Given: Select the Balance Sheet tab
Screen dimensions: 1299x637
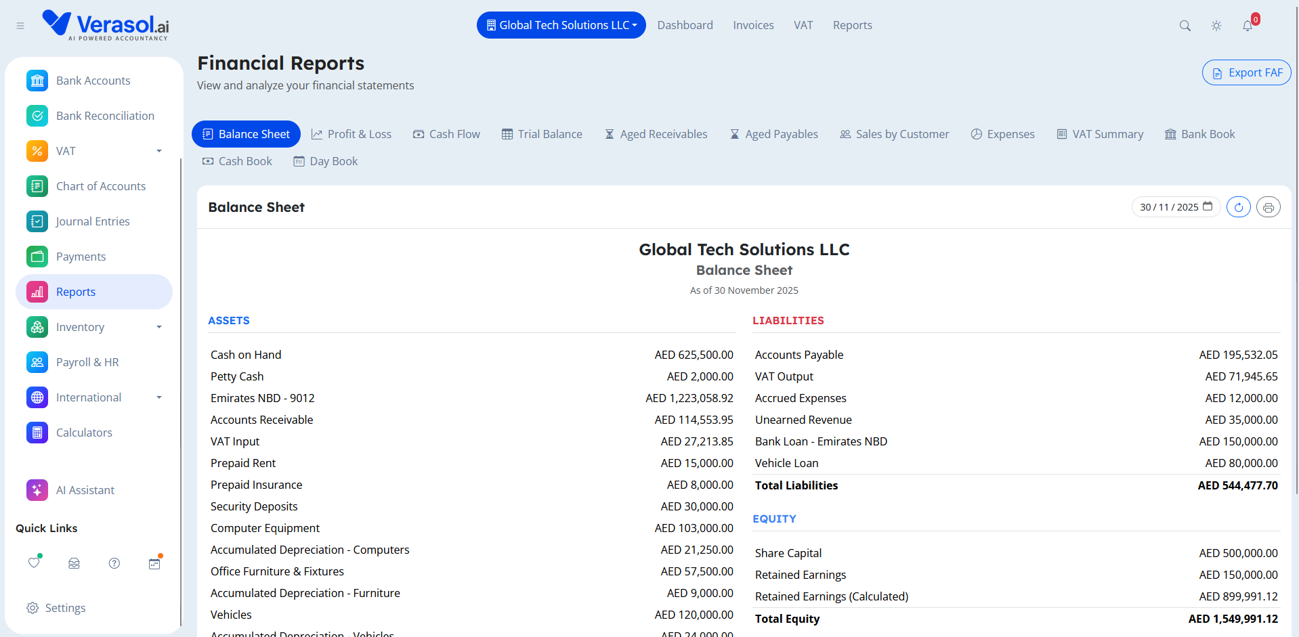Looking at the screenshot, I should pyautogui.click(x=246, y=134).
